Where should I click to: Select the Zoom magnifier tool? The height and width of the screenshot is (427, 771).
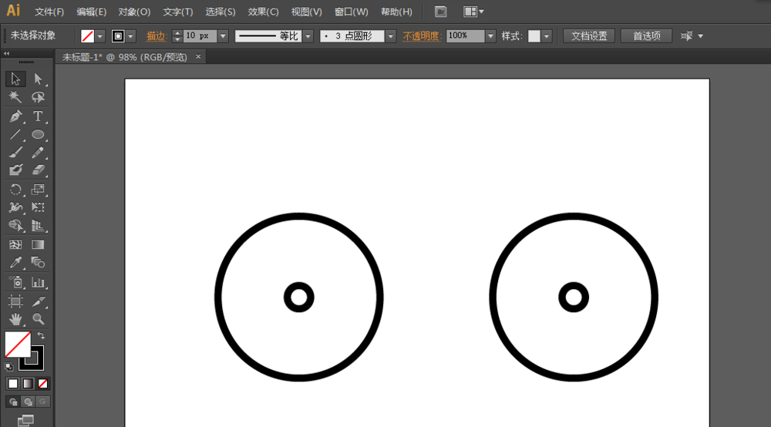pos(38,318)
